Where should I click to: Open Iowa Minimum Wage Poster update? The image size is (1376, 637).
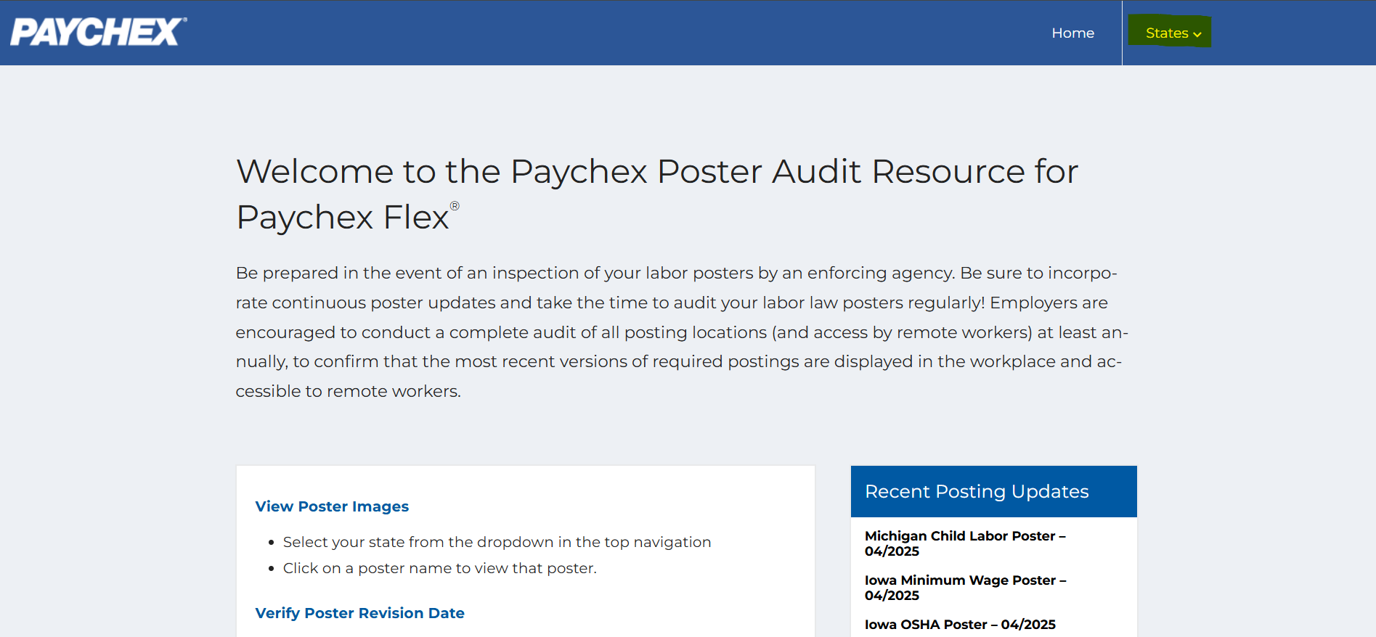(x=964, y=580)
